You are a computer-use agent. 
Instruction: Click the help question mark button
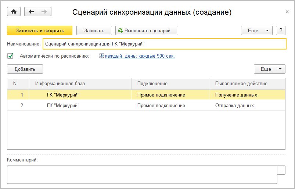280,31
